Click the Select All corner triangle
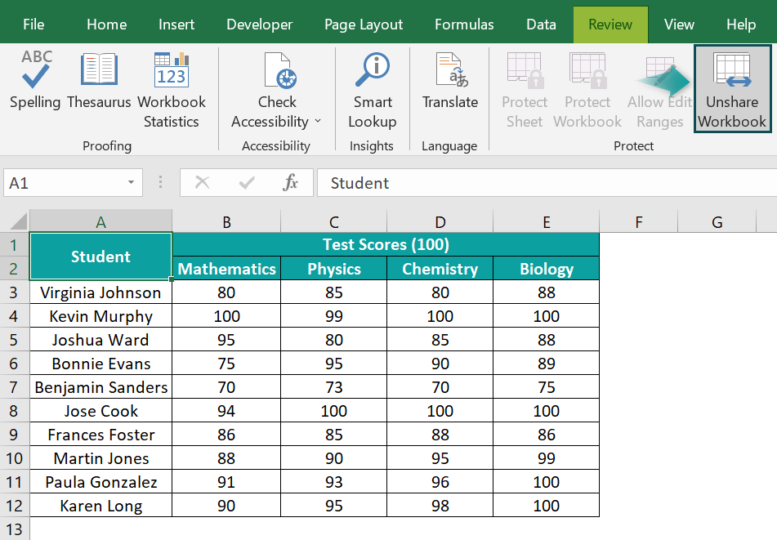Viewport: 777px width, 540px height. 19,221
